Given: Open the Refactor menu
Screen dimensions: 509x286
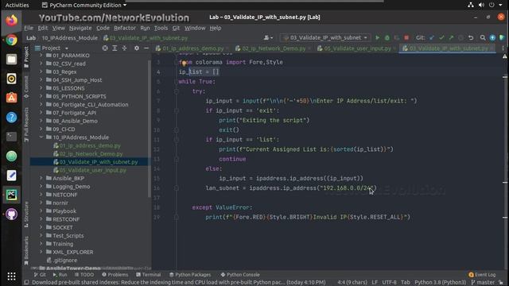Looking at the screenshot, I should coord(125,29).
